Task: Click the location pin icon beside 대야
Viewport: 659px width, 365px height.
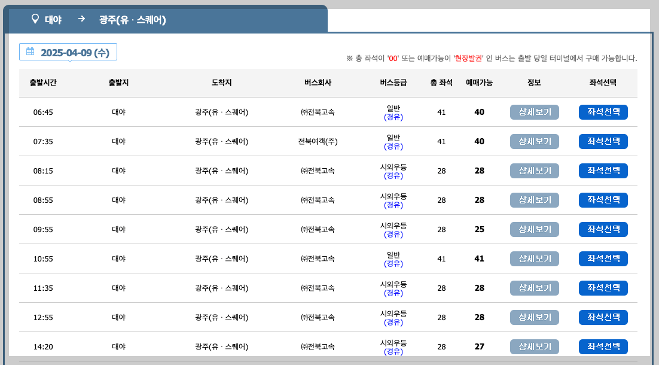Action: [x=35, y=19]
